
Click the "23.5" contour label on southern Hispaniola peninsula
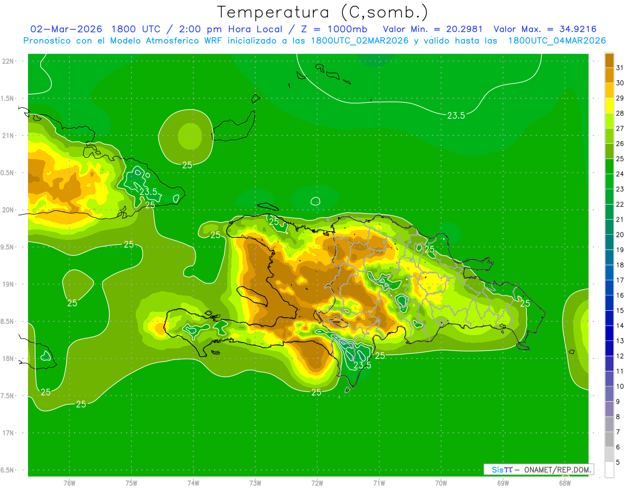click(362, 365)
